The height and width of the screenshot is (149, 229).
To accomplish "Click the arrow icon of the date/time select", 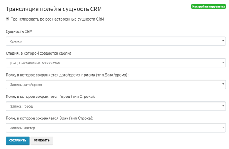I will click(223, 85).
